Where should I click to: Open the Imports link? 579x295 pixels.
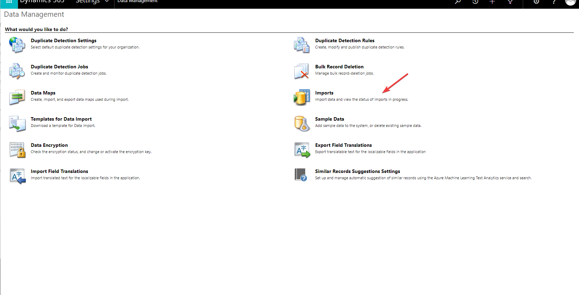pyautogui.click(x=324, y=93)
